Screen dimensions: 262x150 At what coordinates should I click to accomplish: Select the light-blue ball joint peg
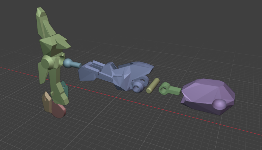72,64
